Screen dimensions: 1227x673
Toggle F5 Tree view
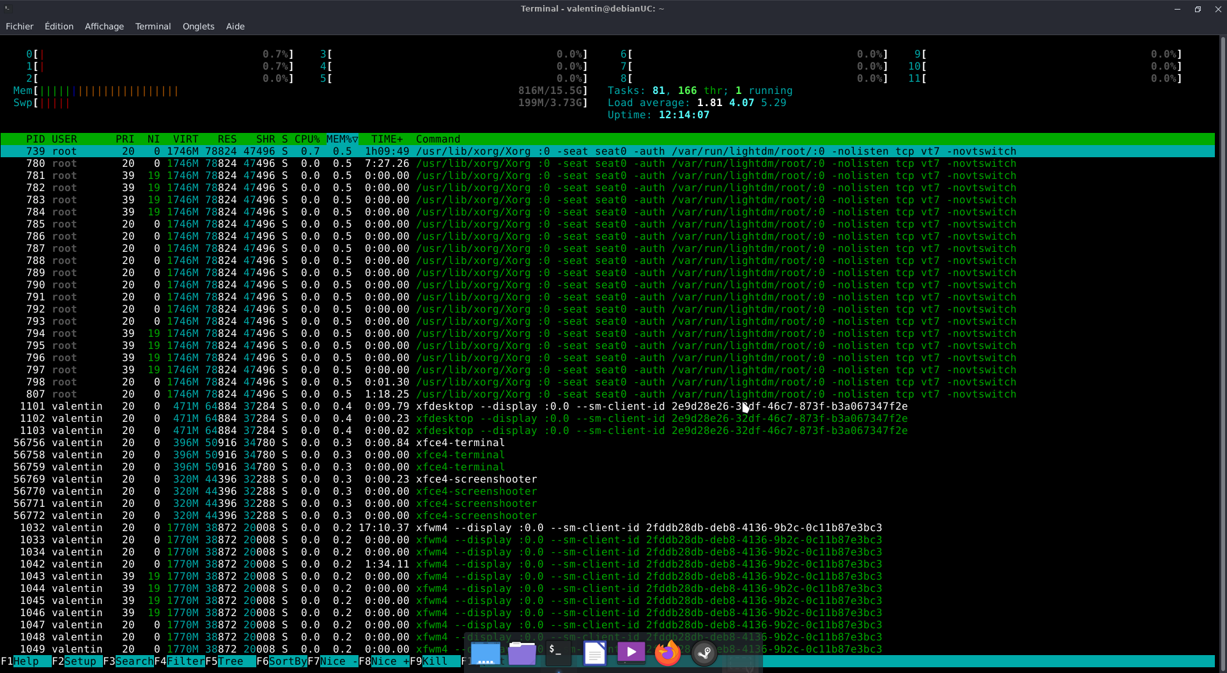coord(230,661)
